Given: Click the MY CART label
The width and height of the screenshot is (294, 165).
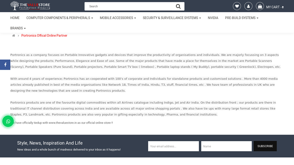Looking at the screenshot, I should tap(275, 7).
